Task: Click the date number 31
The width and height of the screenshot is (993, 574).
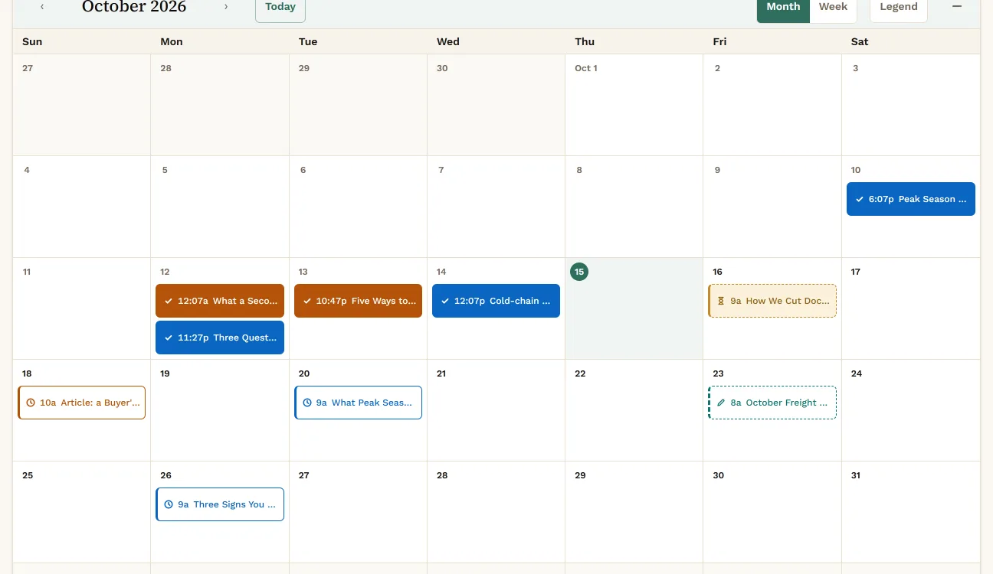Action: [856, 475]
